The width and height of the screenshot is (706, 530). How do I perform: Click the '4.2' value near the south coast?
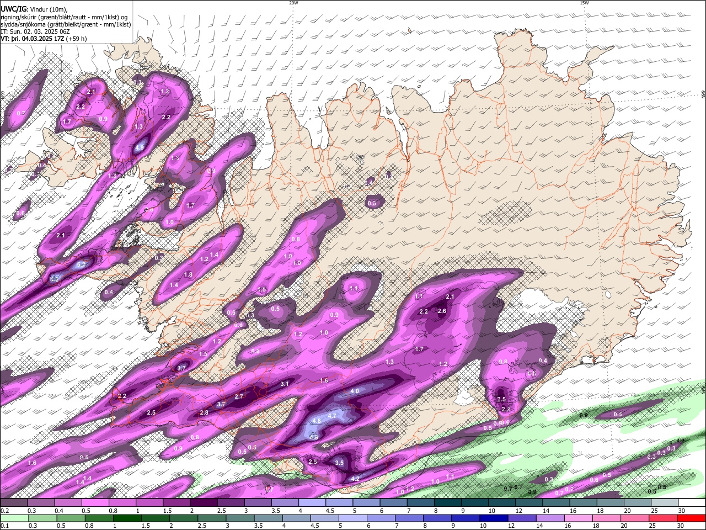[x=355, y=479]
